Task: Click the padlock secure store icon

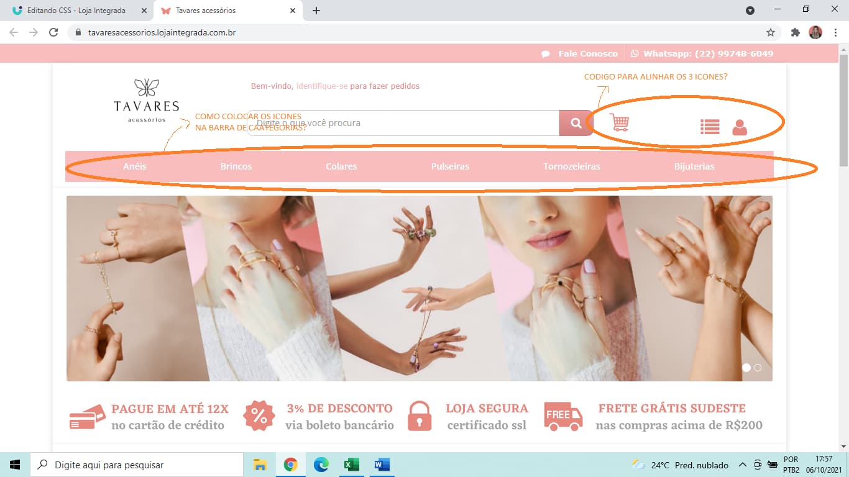Action: click(x=420, y=416)
